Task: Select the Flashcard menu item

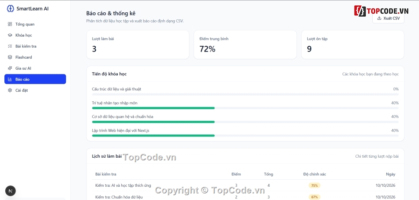Action: coord(35,57)
